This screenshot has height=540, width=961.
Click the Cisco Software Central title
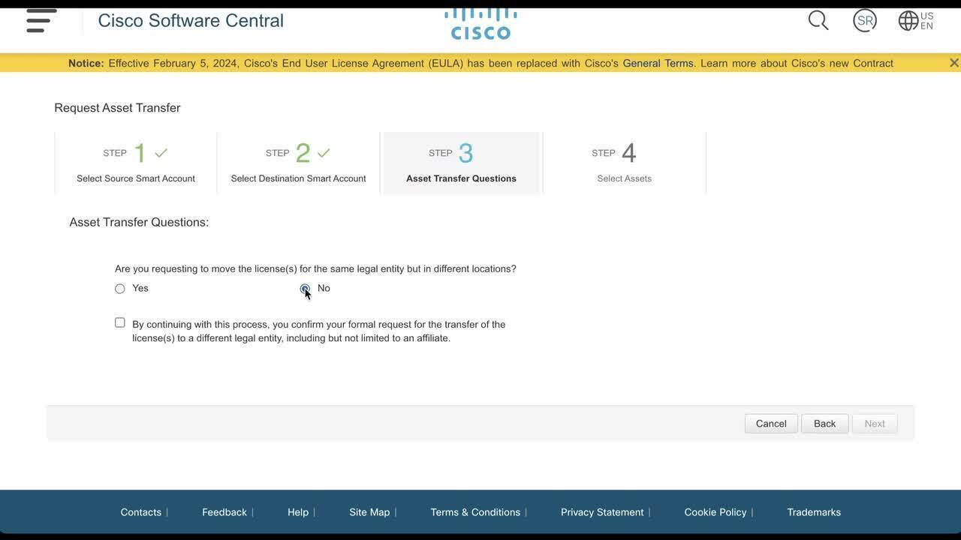pyautogui.click(x=191, y=20)
